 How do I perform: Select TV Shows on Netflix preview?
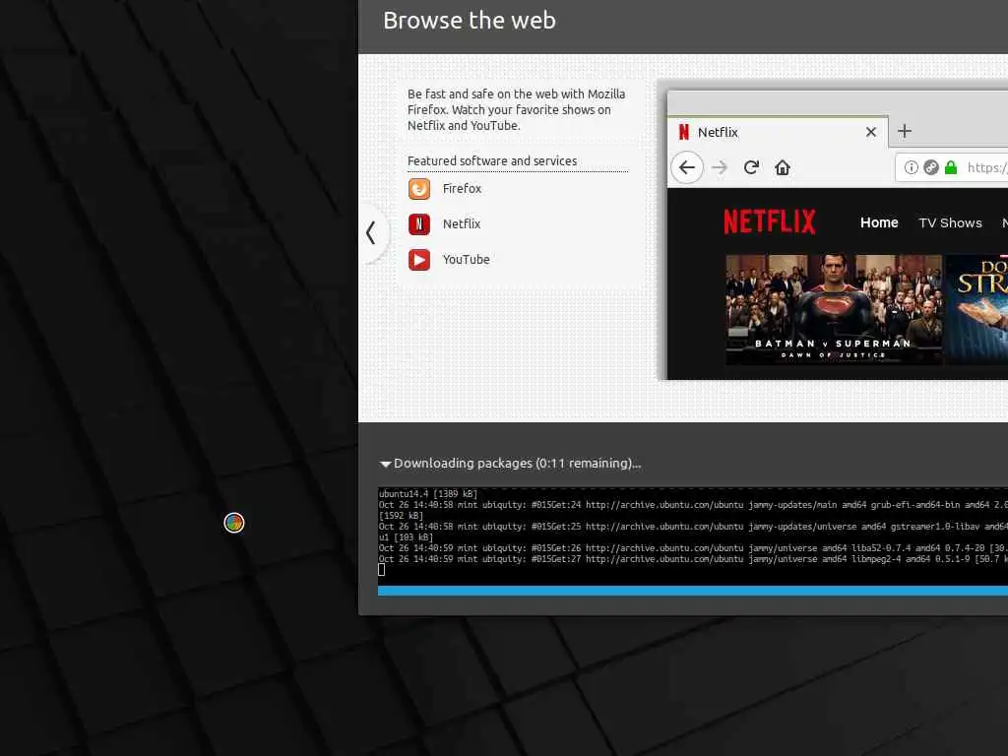950,223
